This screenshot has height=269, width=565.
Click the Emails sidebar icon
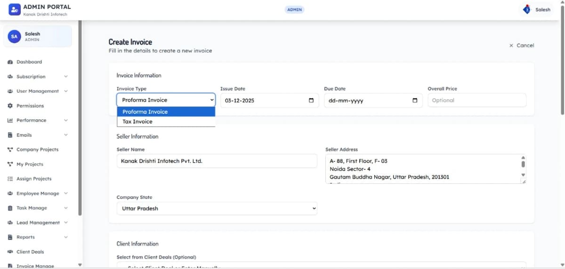click(x=10, y=135)
